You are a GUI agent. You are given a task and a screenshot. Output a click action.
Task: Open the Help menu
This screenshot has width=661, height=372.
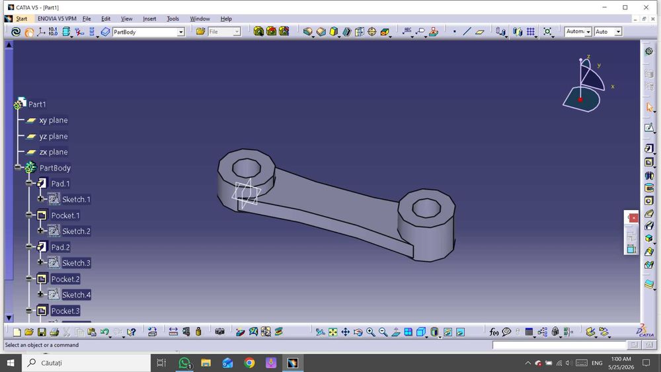226,19
